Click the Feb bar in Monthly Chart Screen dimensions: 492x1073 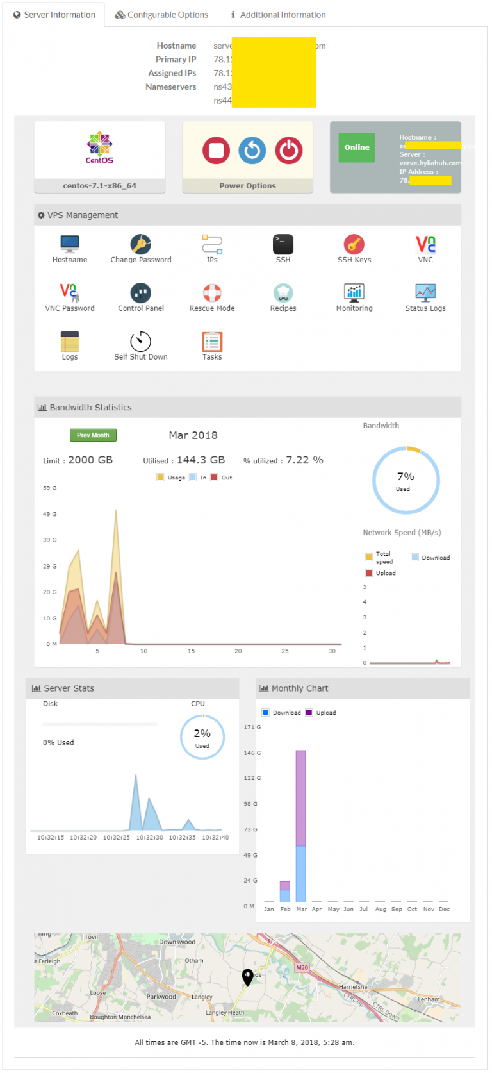coord(285,892)
